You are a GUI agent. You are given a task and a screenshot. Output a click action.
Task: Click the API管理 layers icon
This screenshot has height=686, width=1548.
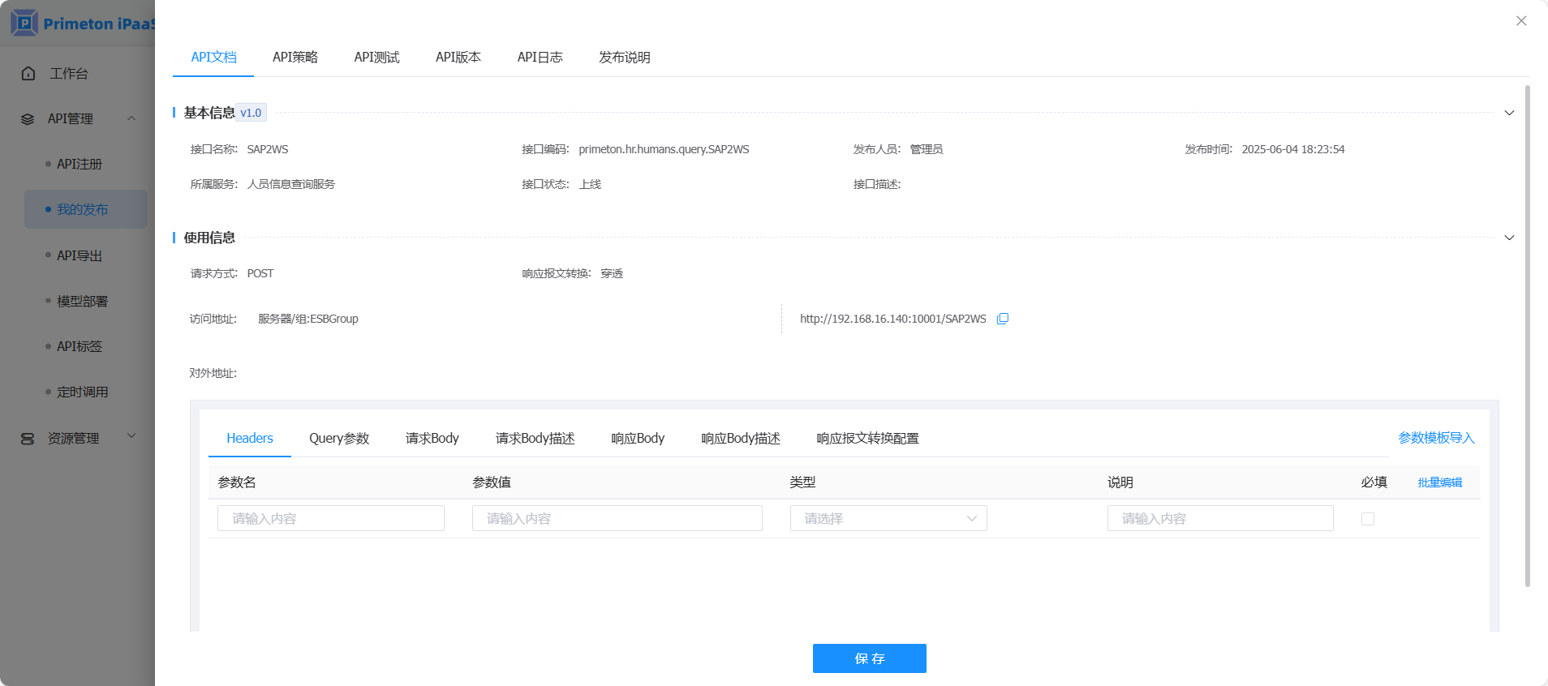[28, 119]
